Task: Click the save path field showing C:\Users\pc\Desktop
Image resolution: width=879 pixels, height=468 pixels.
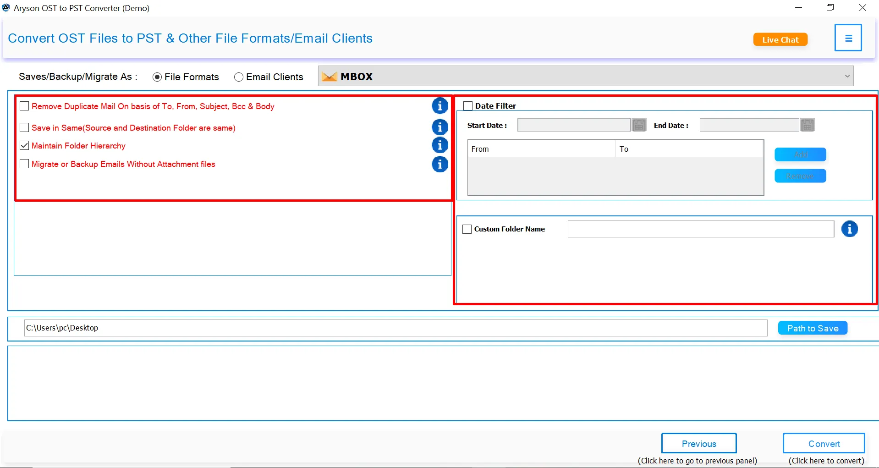Action: click(x=396, y=328)
